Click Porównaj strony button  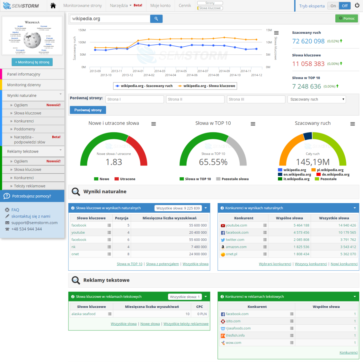pyautogui.click(x=88, y=110)
